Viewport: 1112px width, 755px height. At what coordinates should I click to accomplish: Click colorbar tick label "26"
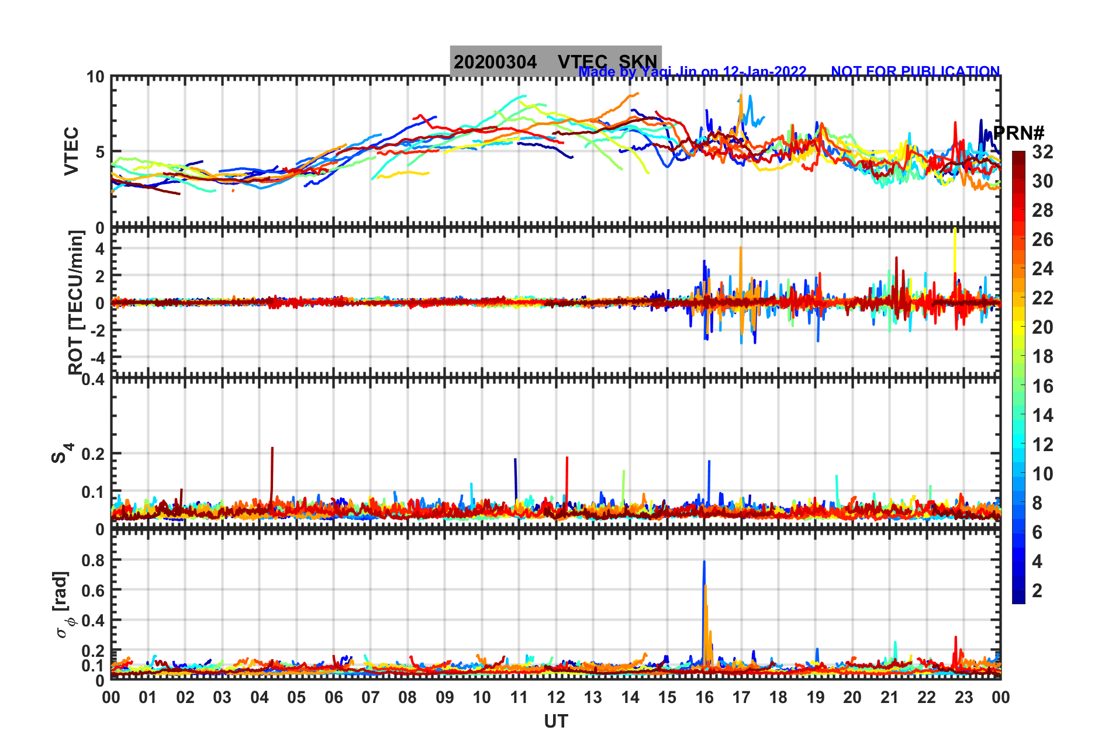coord(1042,240)
